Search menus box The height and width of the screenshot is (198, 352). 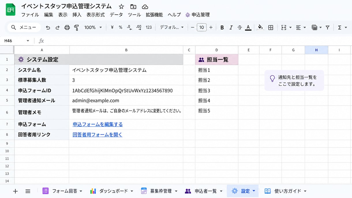coord(24,27)
